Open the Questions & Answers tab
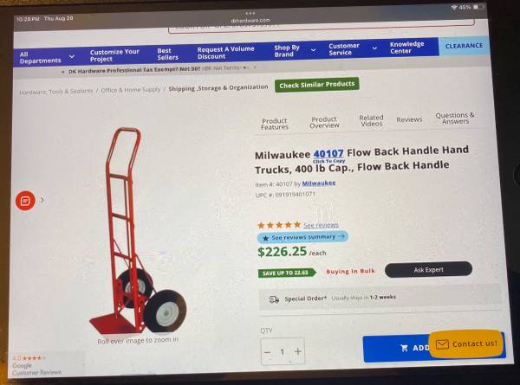The width and height of the screenshot is (520, 385). pyautogui.click(x=455, y=119)
